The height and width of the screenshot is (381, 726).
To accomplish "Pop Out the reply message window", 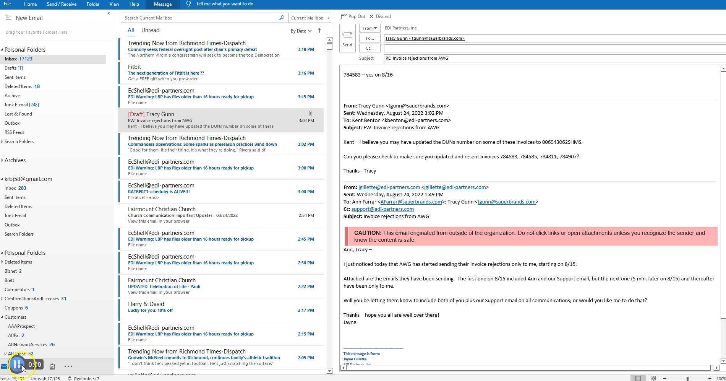I will 353,16.
